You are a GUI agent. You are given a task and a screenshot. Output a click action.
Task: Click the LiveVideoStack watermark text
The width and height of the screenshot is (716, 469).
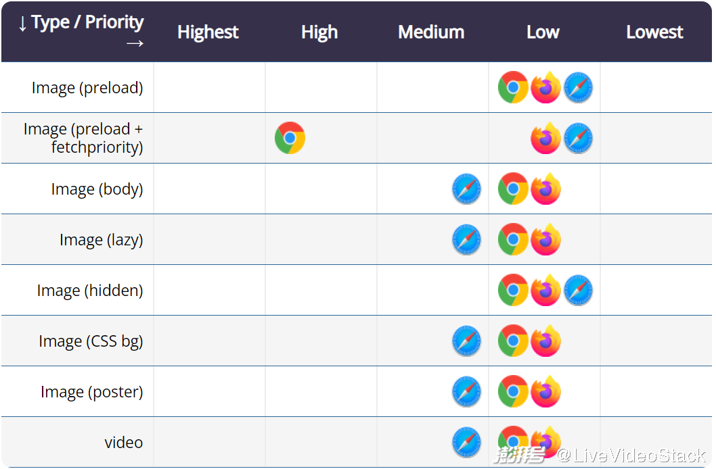click(x=631, y=455)
